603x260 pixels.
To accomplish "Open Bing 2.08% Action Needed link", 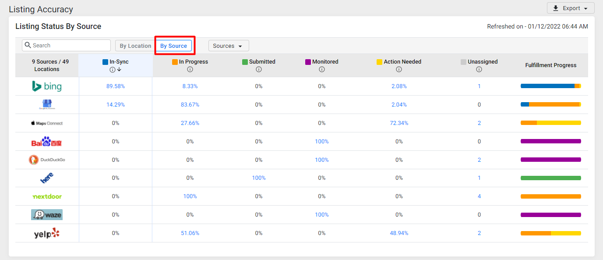I will click(399, 86).
